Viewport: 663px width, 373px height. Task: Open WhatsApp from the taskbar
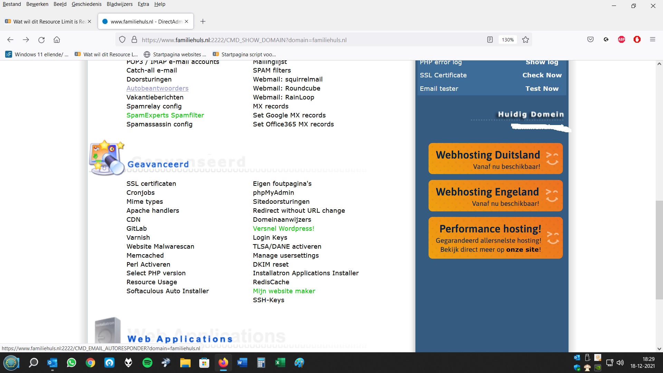71,363
